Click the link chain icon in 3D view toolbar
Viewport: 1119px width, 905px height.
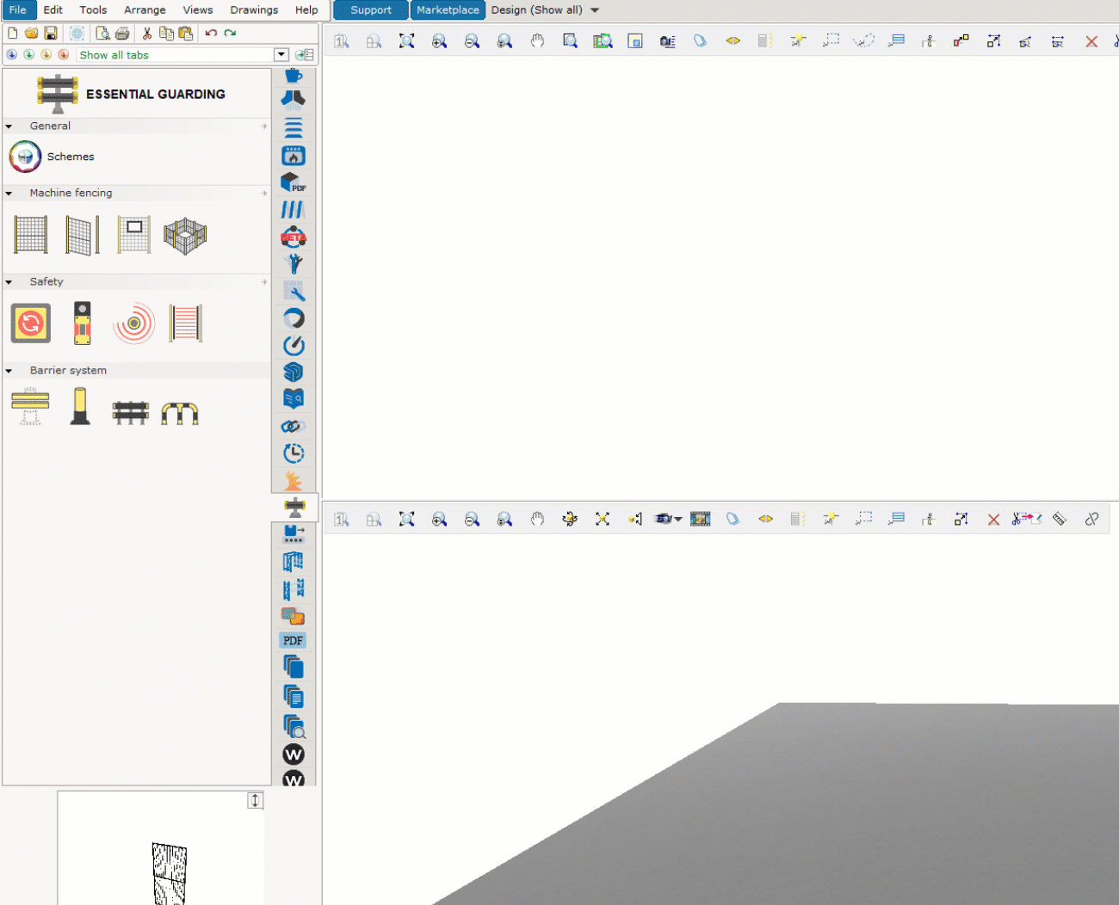coord(1091,519)
